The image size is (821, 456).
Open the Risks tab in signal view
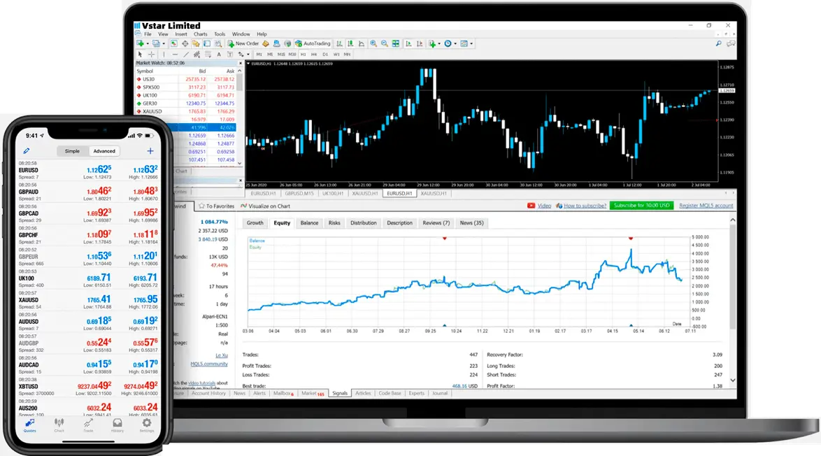click(x=334, y=223)
